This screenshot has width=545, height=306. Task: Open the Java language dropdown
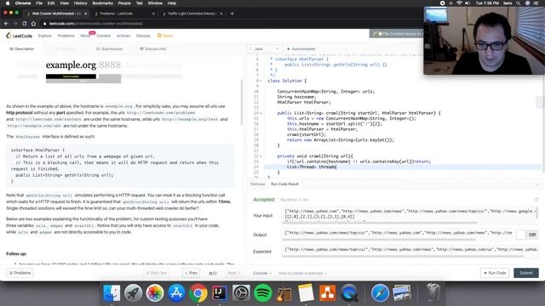264,49
